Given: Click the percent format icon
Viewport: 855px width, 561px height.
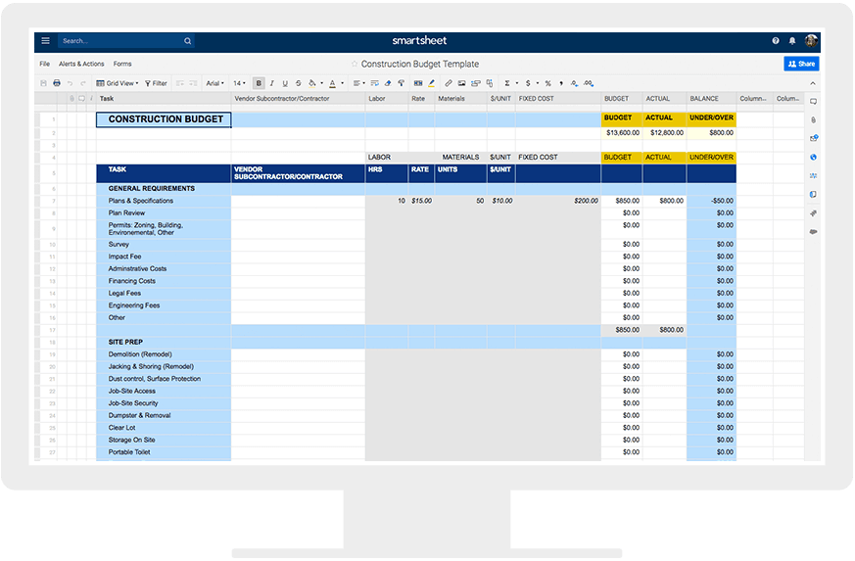Looking at the screenshot, I should point(547,83).
